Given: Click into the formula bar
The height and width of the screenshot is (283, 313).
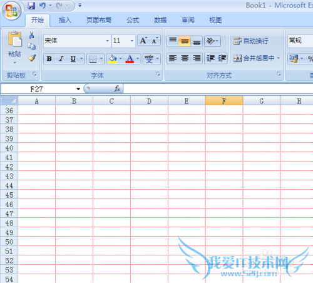Looking at the screenshot, I should (218, 89).
